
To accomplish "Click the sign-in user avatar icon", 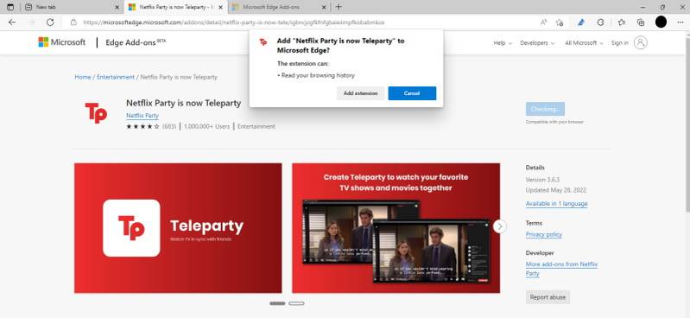I will click(x=641, y=42).
